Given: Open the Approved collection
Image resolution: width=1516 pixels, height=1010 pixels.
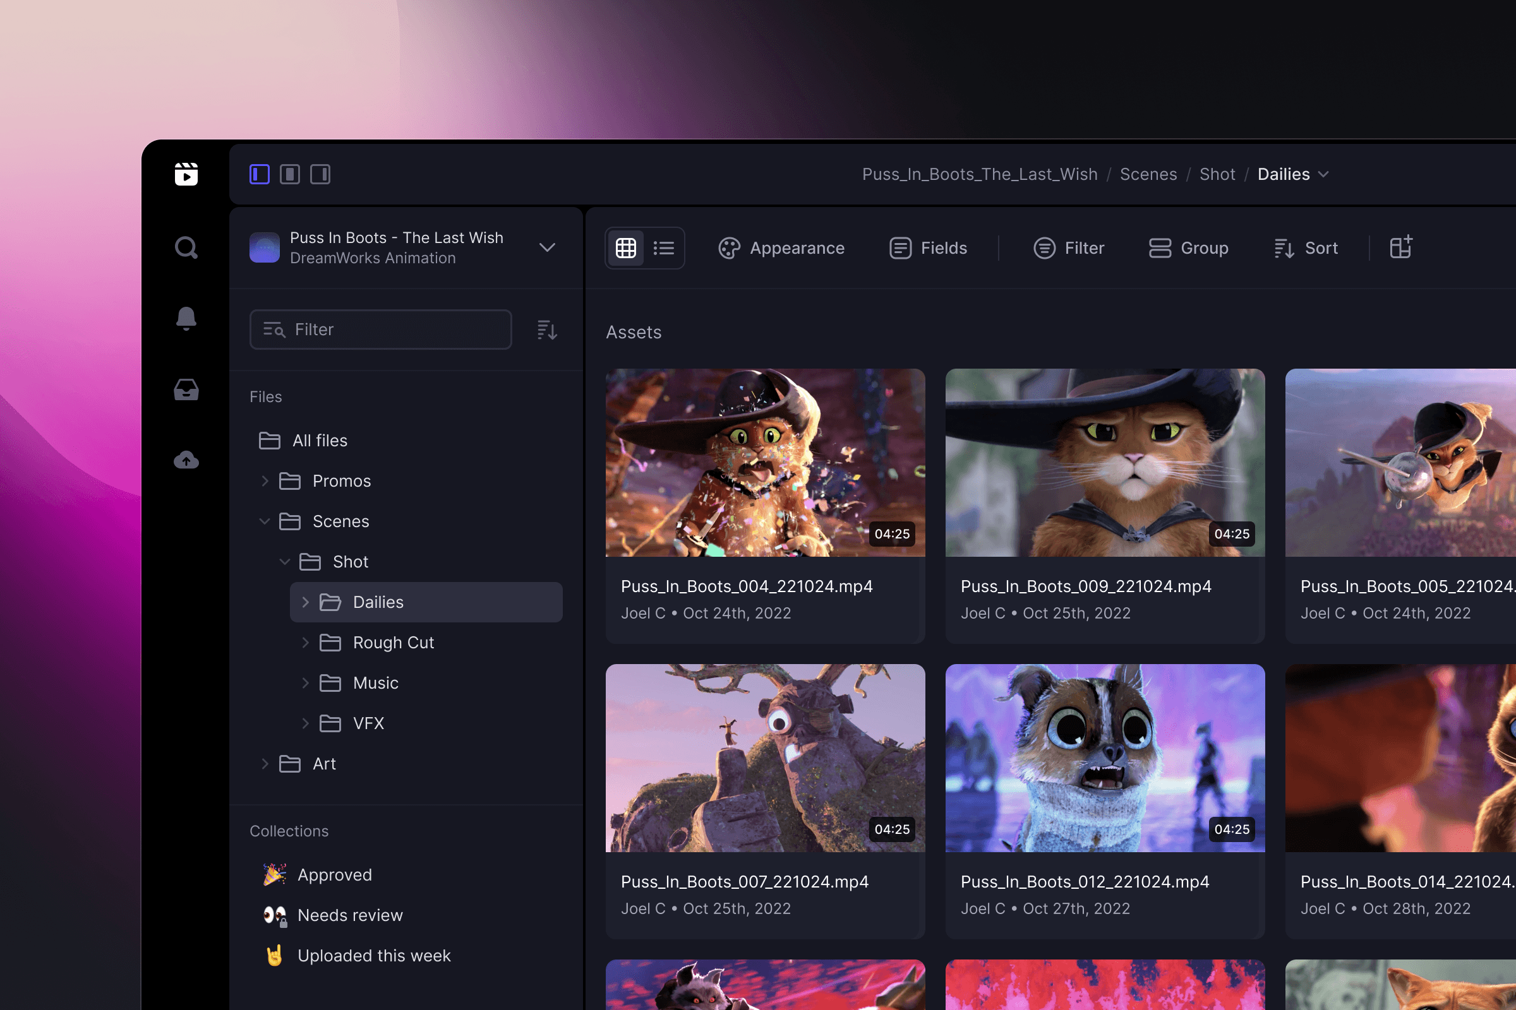Looking at the screenshot, I should (x=335, y=875).
